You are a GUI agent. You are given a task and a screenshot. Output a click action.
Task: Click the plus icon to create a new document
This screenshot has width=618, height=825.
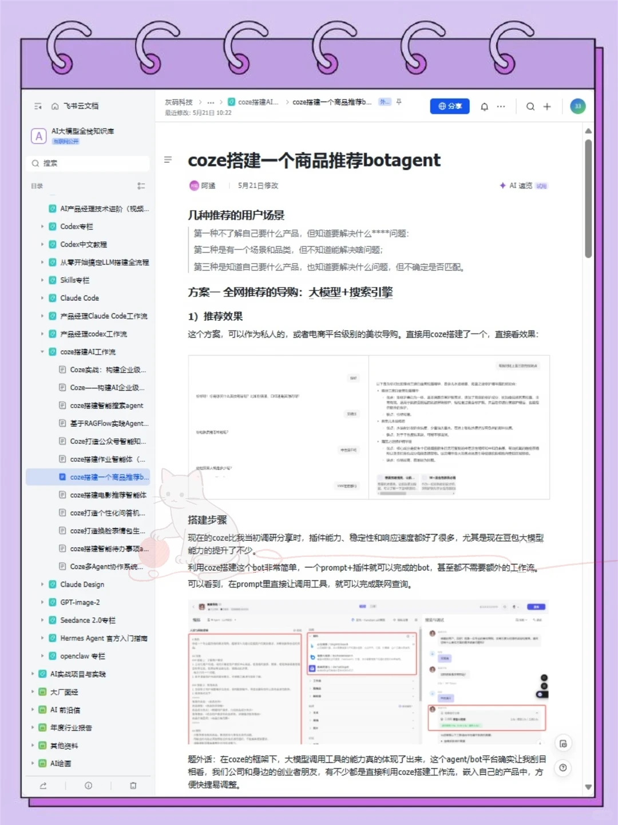click(547, 107)
